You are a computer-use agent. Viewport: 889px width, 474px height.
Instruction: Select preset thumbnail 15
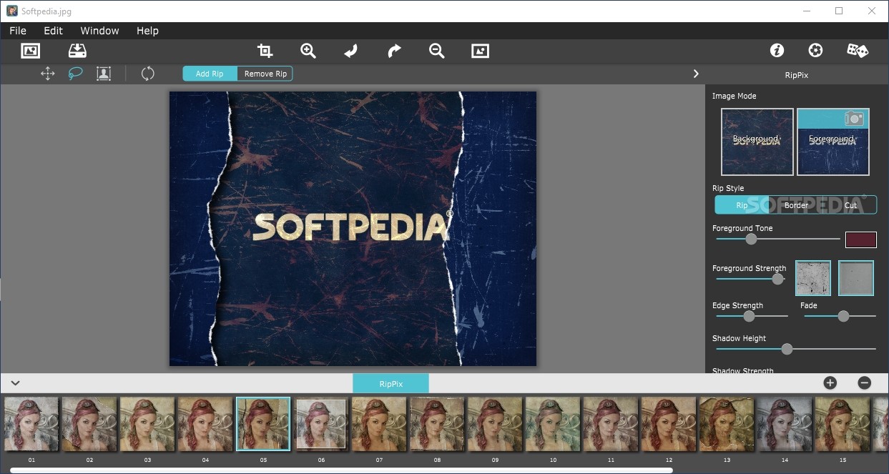point(843,424)
